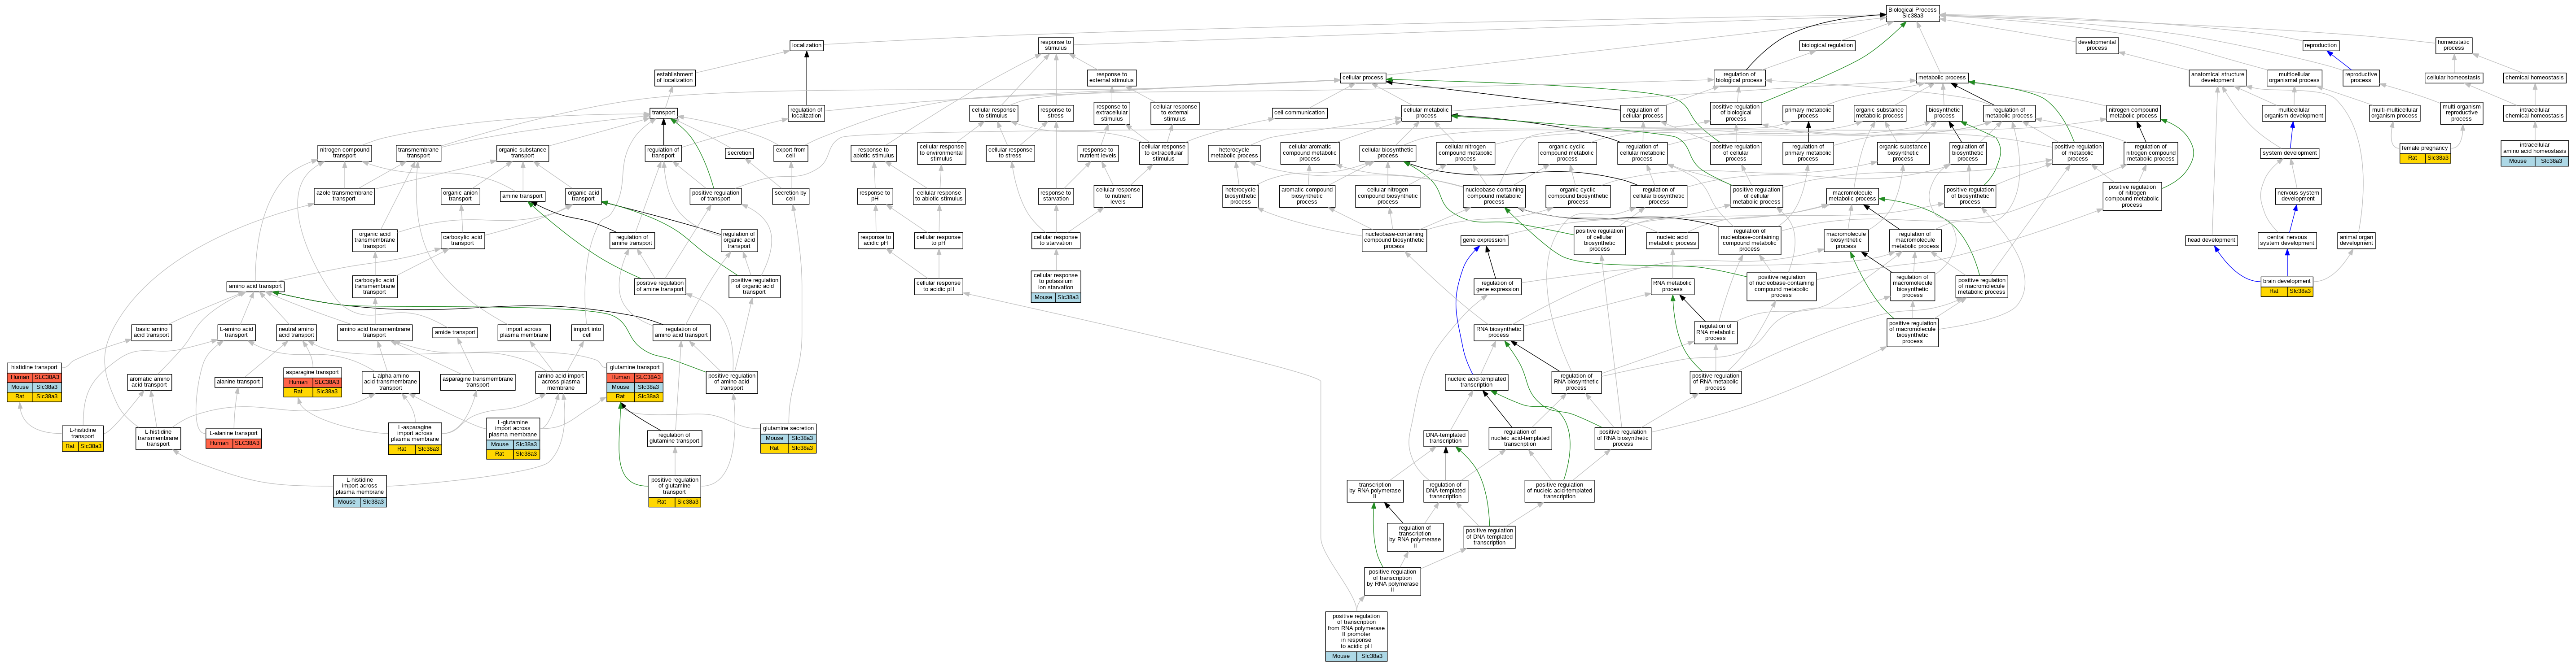Click the 'RNA biosynthetic process' node

(x=1498, y=332)
